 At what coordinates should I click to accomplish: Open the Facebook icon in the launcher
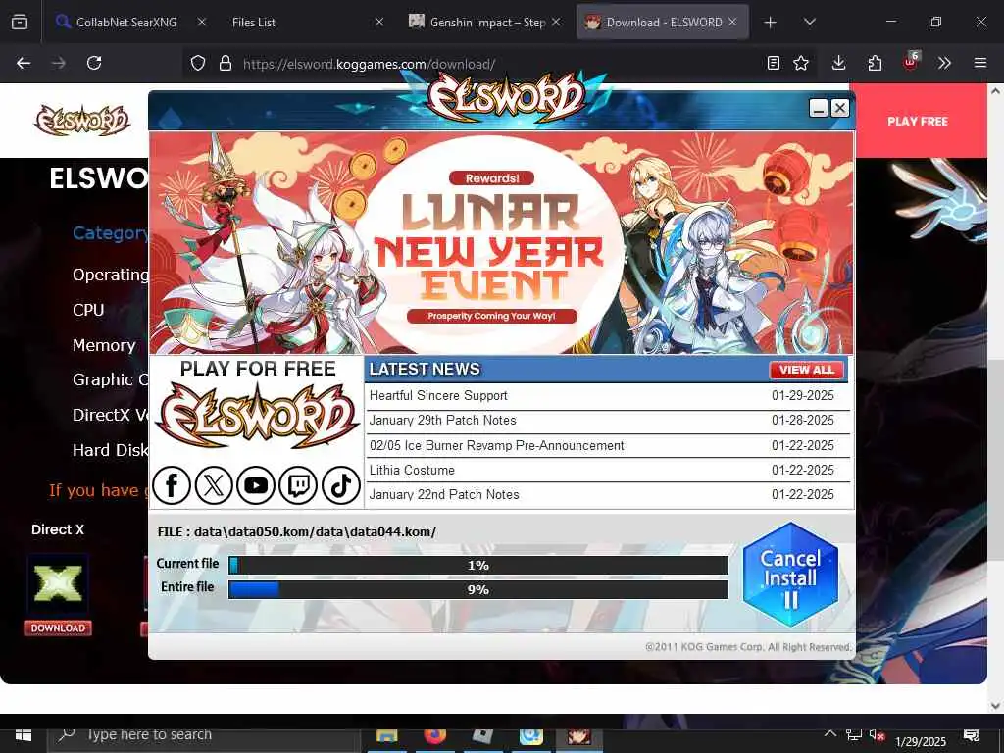tap(172, 485)
